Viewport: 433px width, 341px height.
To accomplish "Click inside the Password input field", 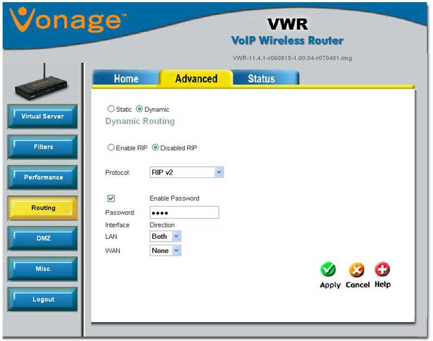I will (x=184, y=212).
